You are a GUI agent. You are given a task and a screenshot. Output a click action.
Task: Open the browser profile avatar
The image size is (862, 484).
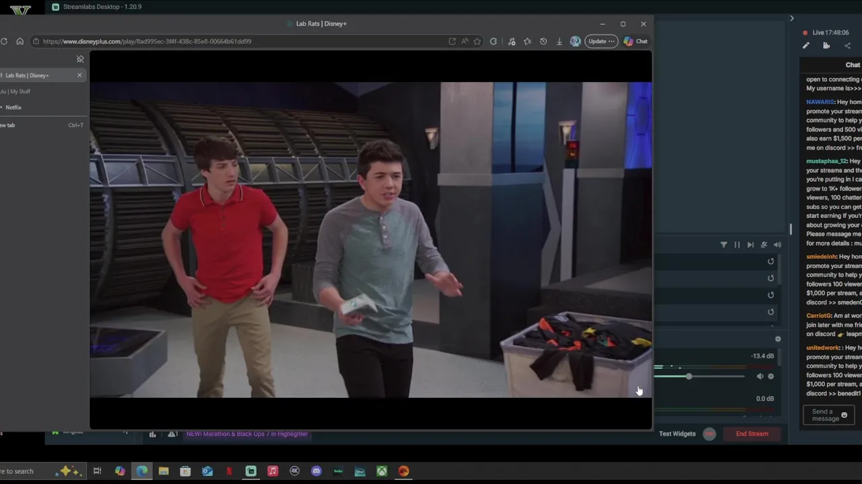coord(575,41)
